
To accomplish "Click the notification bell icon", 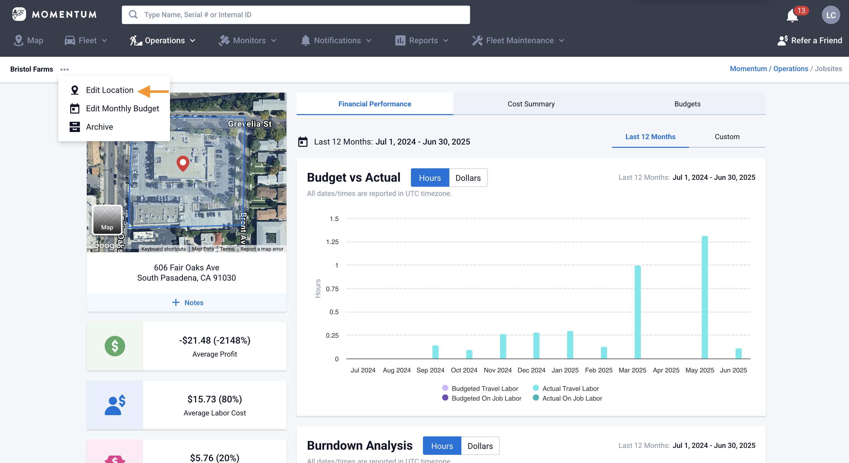I will point(792,15).
